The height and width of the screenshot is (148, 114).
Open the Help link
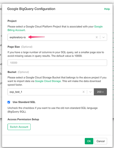tap(107, 9)
